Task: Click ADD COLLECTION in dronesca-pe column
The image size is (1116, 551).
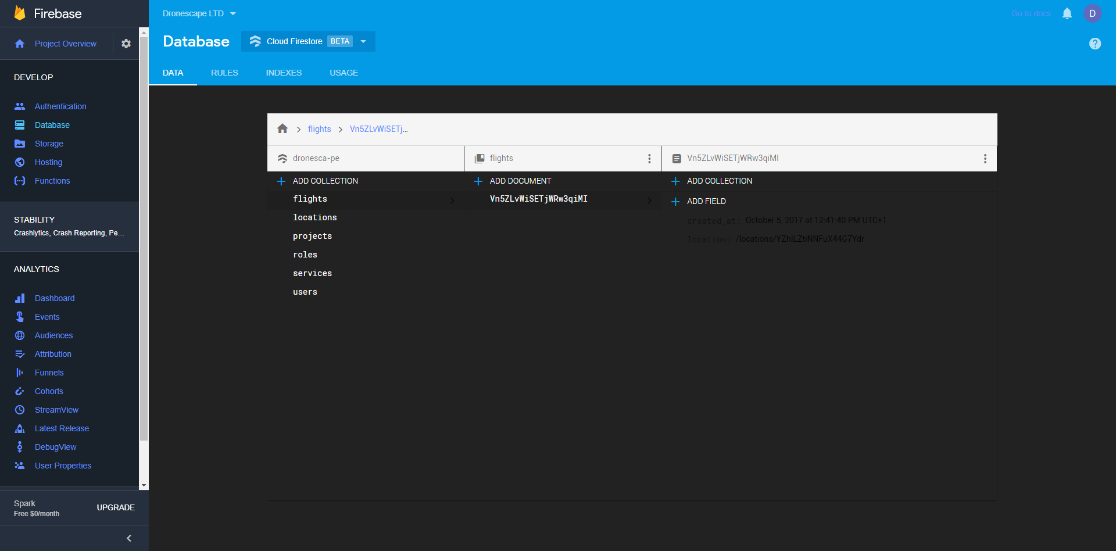Action: (325, 181)
